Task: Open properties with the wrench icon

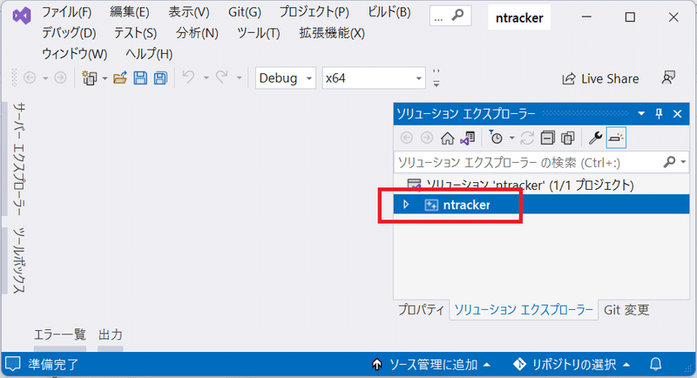Action: 595,138
